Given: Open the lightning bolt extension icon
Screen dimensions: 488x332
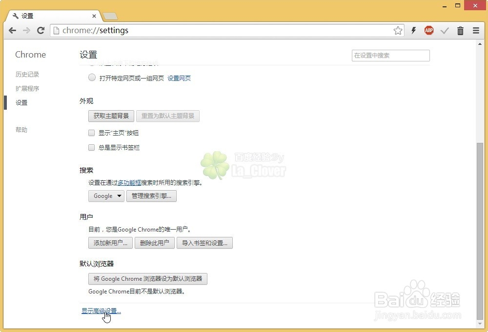Looking at the screenshot, I should [x=414, y=30].
